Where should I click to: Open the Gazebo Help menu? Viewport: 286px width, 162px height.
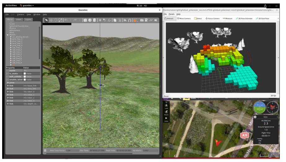point(45,15)
